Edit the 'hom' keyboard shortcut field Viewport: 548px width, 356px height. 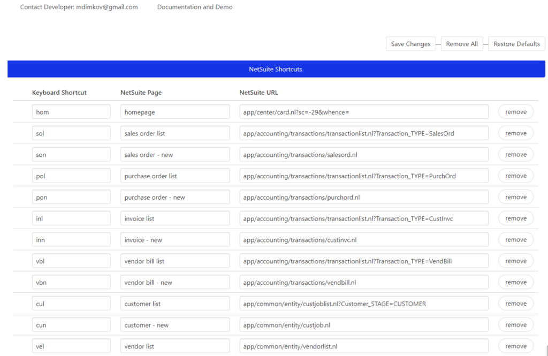coord(71,112)
